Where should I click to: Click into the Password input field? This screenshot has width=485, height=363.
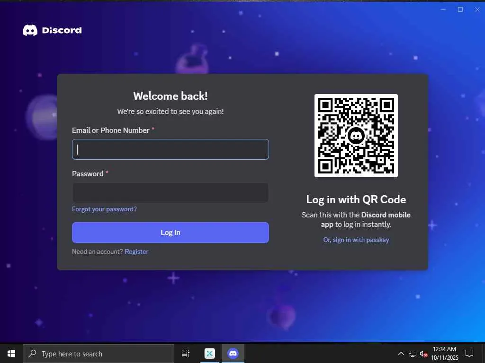(x=171, y=193)
